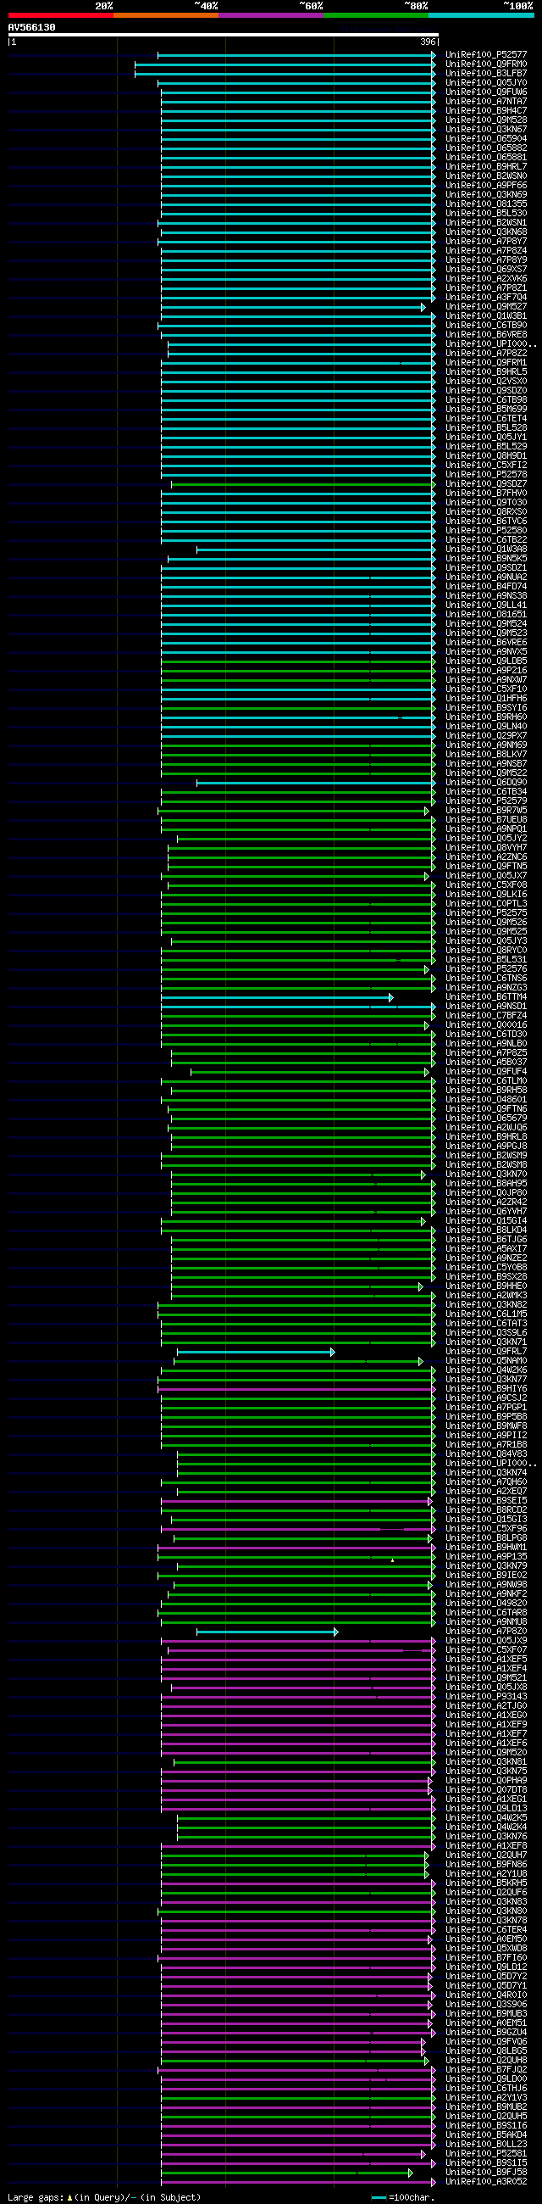Select hit UniRef100_Q1W3A8
Image resolution: width=542 pixels, height=2204 pixels.
pos(485,550)
